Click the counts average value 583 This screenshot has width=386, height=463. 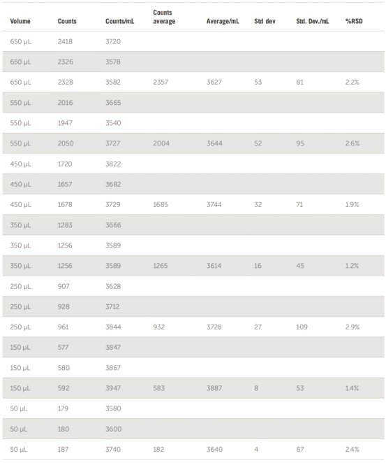click(x=159, y=388)
